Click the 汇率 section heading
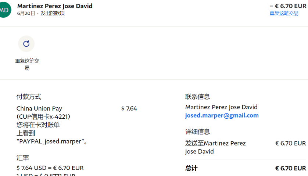 (x=23, y=158)
